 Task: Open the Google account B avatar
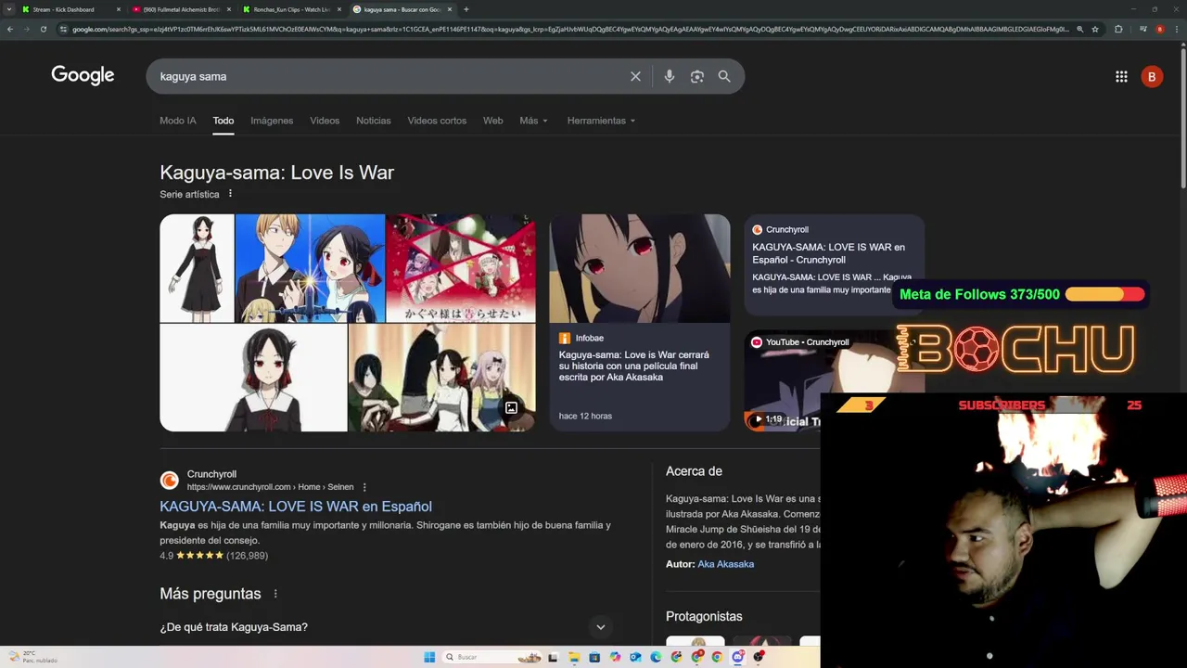point(1152,77)
